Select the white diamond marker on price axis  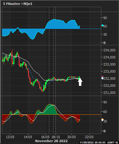pos(102,78)
